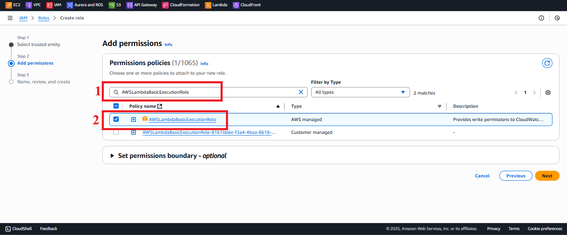567x235 pixels.
Task: Open the info panel icon at top right
Action: pos(541,18)
